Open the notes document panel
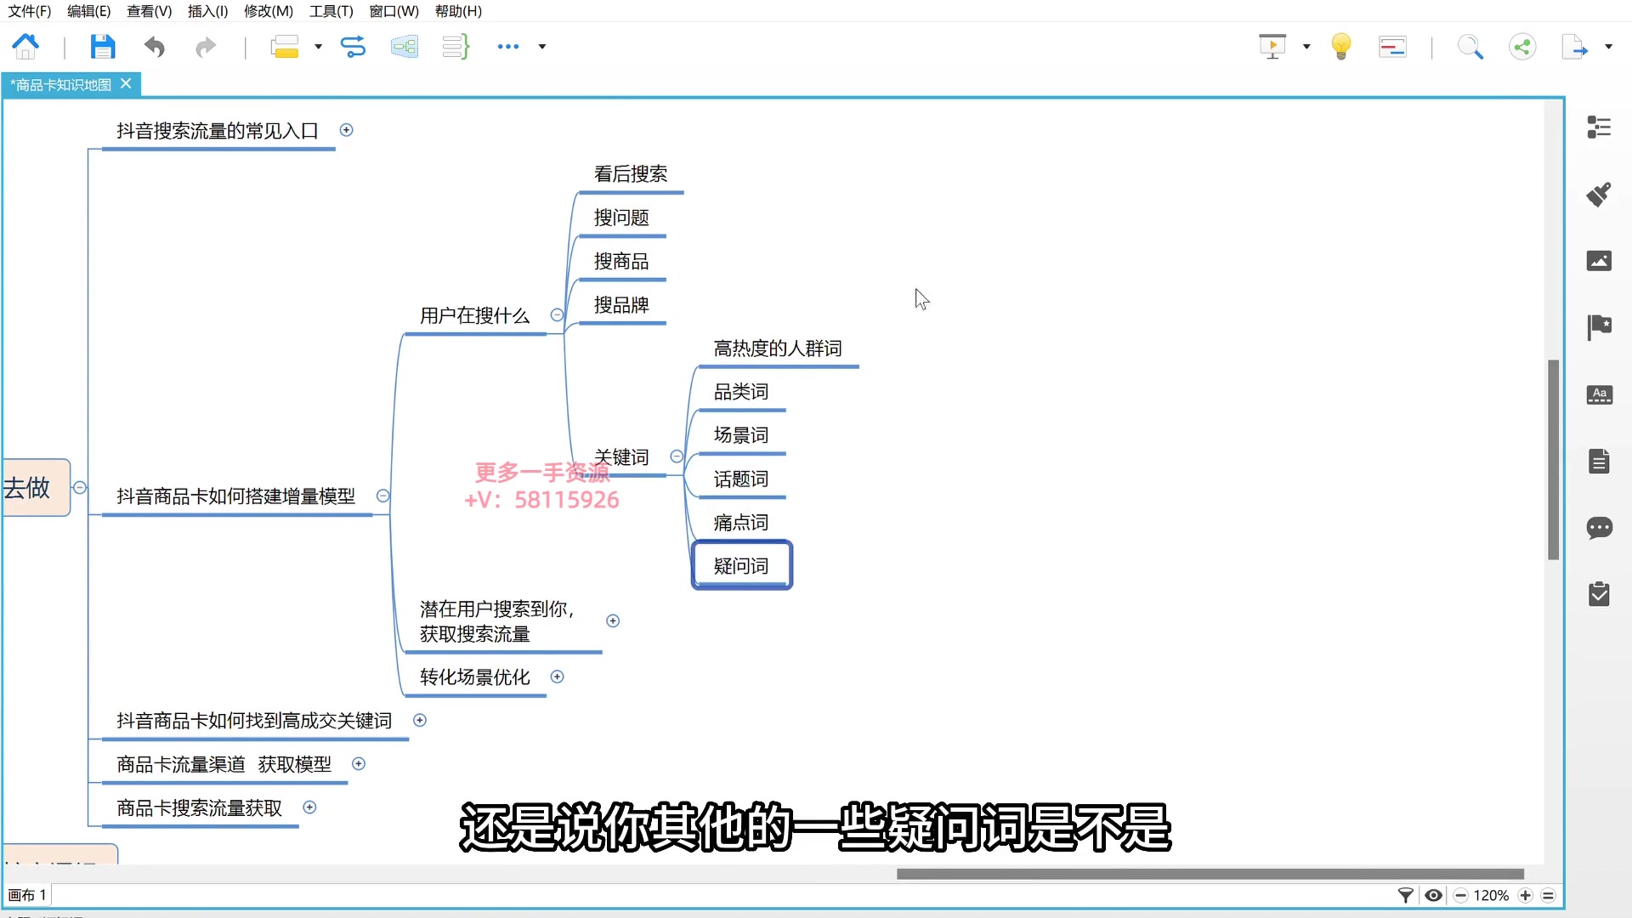This screenshot has width=1632, height=918. click(1599, 462)
